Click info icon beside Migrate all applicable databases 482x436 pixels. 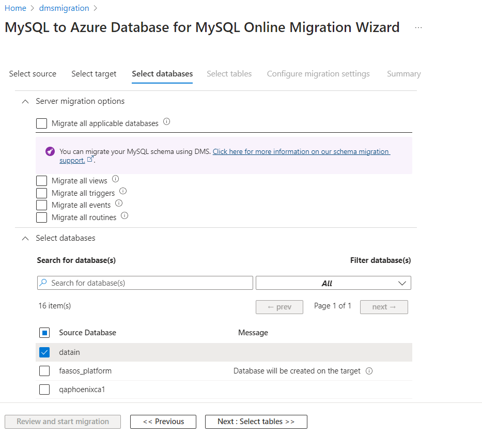point(166,122)
